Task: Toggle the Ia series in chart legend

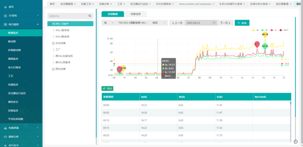Action: coord(255,30)
